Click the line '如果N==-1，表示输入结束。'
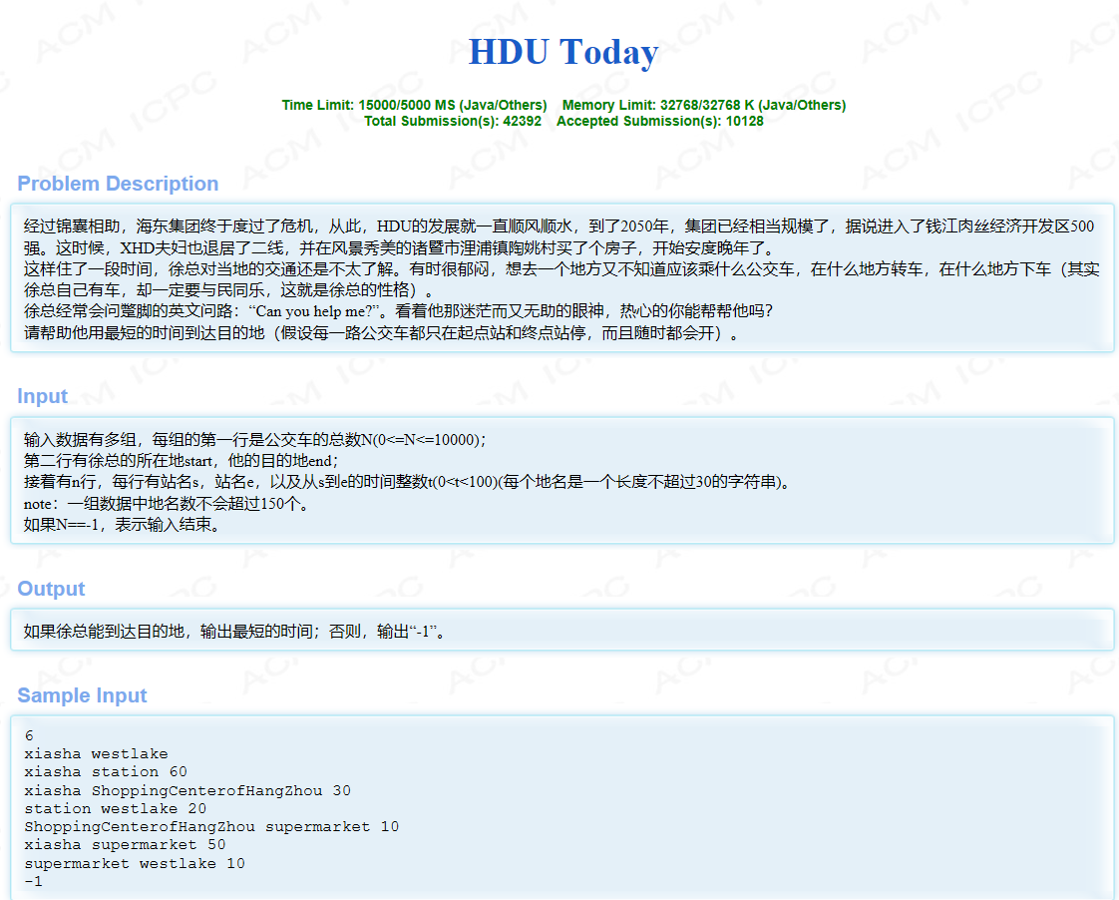 123,525
